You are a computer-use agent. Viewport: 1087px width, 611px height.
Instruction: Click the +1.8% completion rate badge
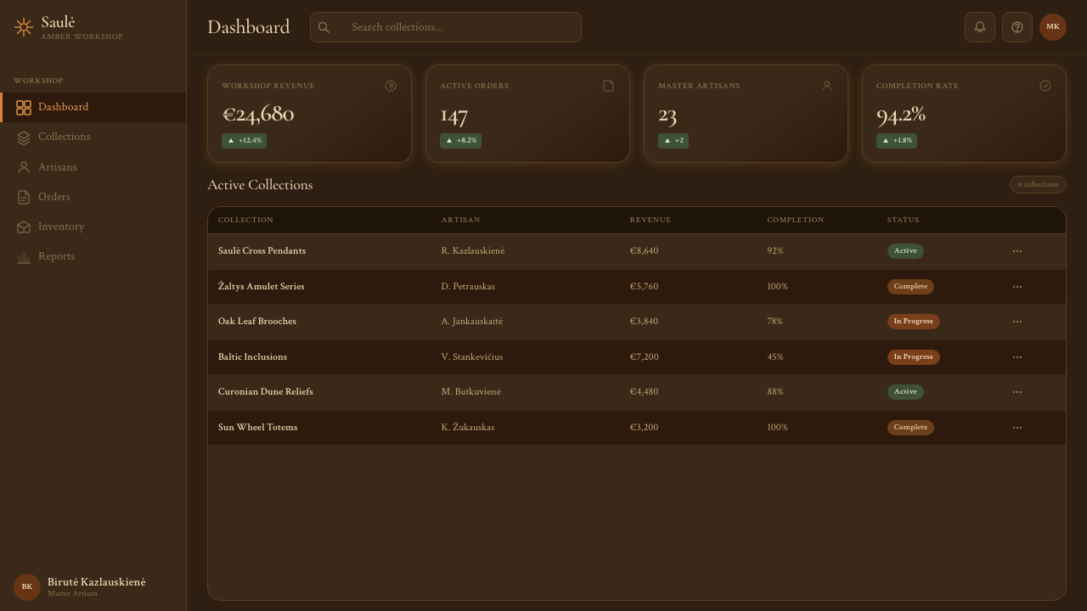897,141
